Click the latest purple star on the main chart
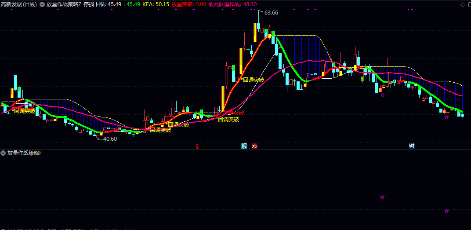This screenshot has width=471, height=230. [446, 117]
